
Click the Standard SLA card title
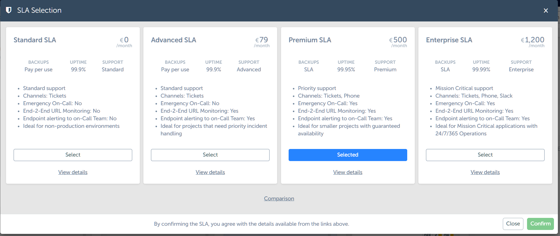35,40
